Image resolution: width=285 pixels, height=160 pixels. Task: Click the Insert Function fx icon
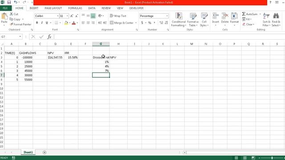point(49,37)
